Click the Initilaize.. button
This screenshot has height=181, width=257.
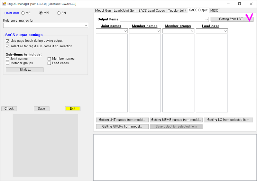click(25, 70)
